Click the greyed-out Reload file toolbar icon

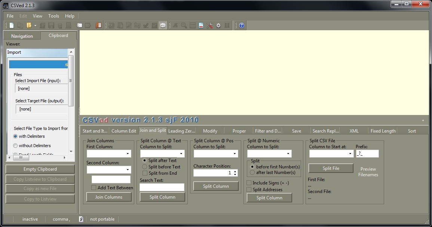click(42, 26)
